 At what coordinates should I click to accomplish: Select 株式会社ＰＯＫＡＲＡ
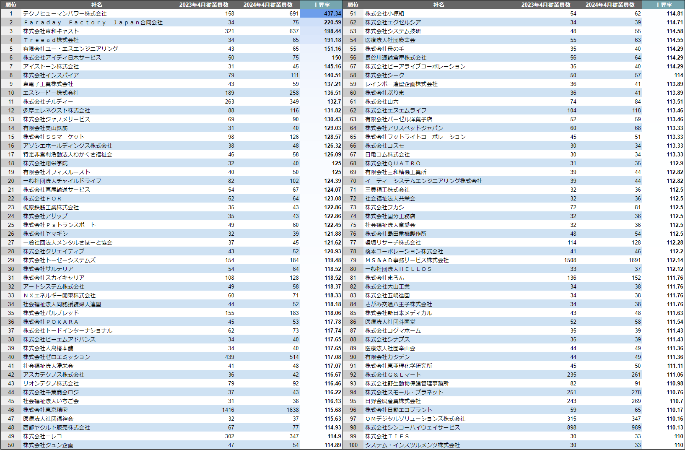coord(51,322)
